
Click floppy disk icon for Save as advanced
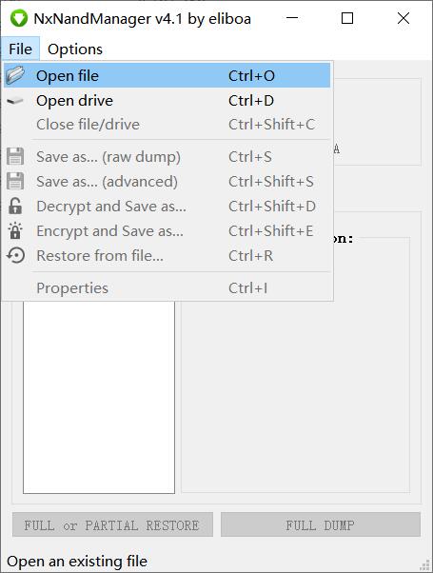tap(15, 181)
